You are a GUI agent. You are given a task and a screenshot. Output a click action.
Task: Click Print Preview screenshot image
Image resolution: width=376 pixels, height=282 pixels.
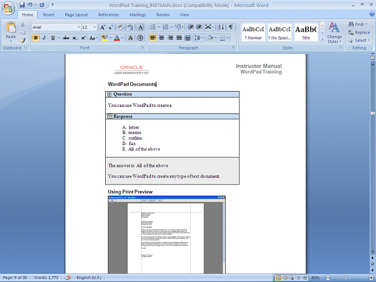tap(167, 234)
